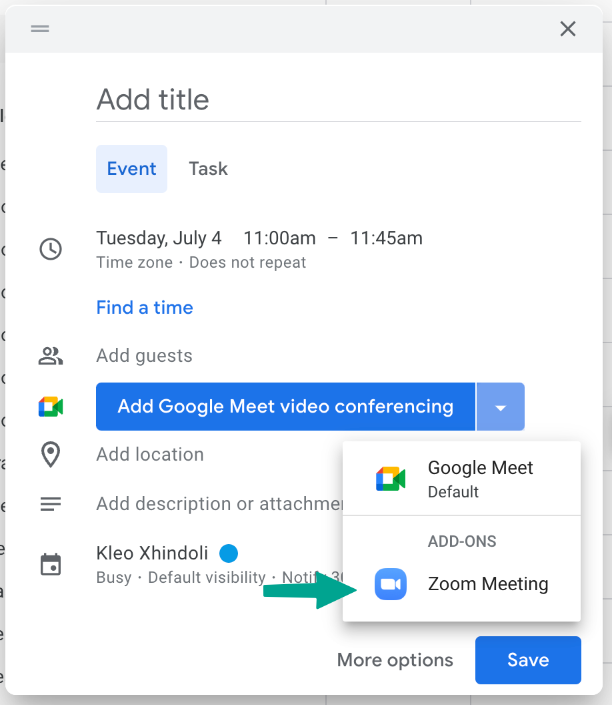This screenshot has width=612, height=705.
Task: Click the Add title input field
Action: [x=267, y=100]
